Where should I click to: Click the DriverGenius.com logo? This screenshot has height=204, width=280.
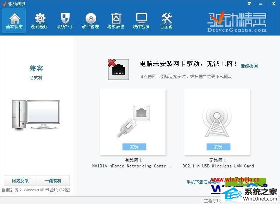(237, 21)
